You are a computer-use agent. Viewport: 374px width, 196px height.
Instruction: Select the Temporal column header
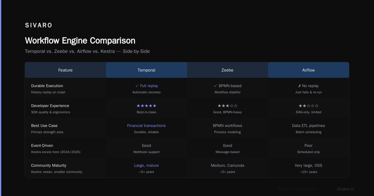point(146,70)
